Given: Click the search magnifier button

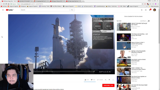Looking at the screenshot, I should 72,10.
